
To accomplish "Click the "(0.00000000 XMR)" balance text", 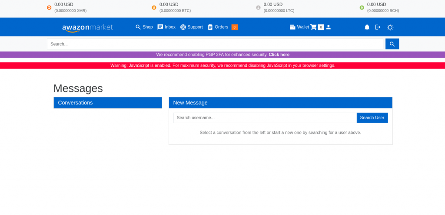I will pos(70,11).
